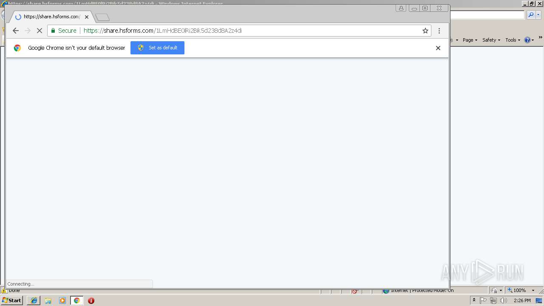This screenshot has height=306, width=544.
Task: Open Windows Explorer folder in the taskbar
Action: click(x=48, y=300)
